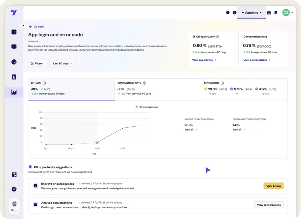Follow the View opportunity link
Viewport: 301px width, 219px height.
(x=203, y=60)
